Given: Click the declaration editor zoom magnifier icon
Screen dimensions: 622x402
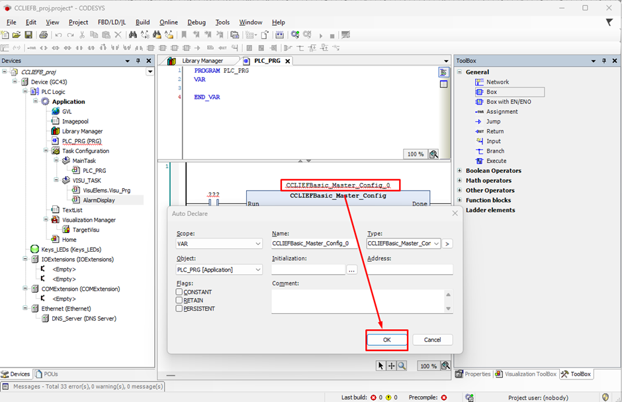Looking at the screenshot, I should pyautogui.click(x=433, y=154).
